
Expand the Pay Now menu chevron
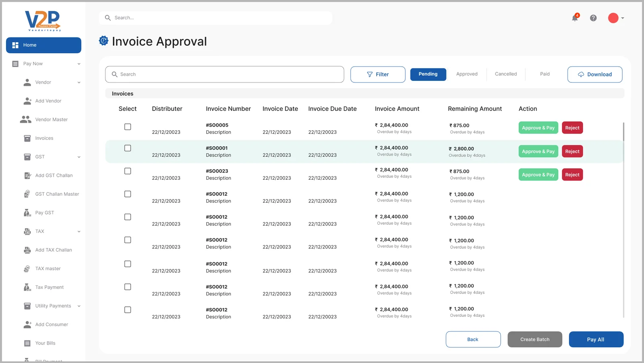(79, 64)
